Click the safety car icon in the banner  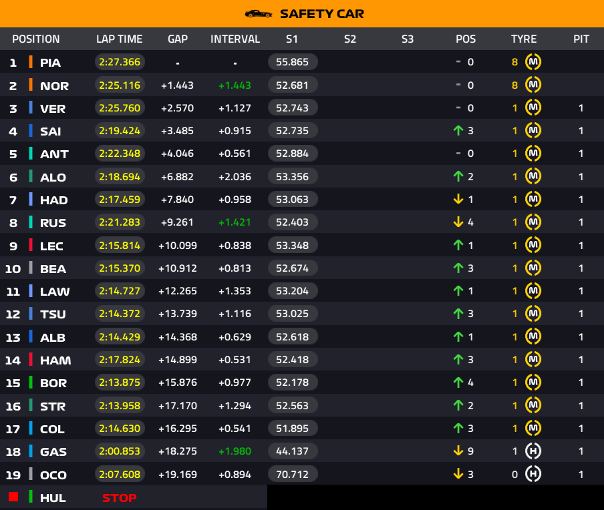259,13
